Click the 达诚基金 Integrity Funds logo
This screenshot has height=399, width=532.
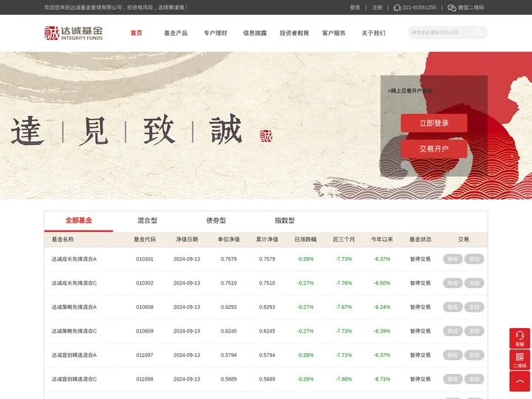[74, 33]
